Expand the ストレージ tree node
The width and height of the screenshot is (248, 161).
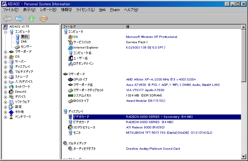6,77
